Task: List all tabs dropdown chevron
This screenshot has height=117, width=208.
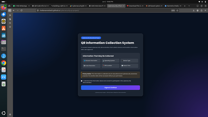Action: point(189,6)
